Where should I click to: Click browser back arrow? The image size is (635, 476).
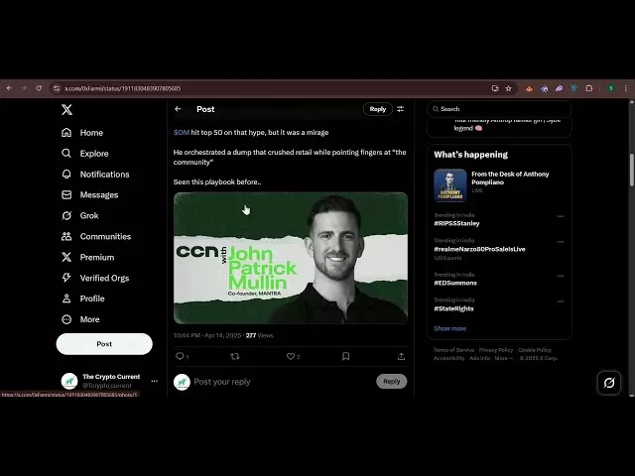9,88
